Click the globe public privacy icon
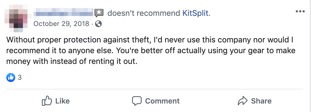Image resolution: width=311 pixels, height=112 pixels. (x=98, y=24)
